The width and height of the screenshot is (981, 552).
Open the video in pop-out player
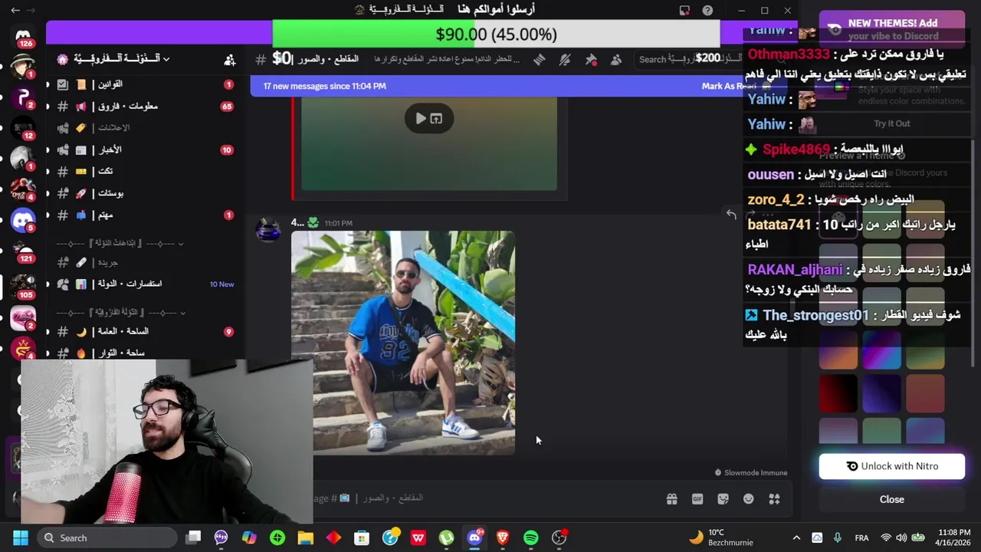pos(436,119)
